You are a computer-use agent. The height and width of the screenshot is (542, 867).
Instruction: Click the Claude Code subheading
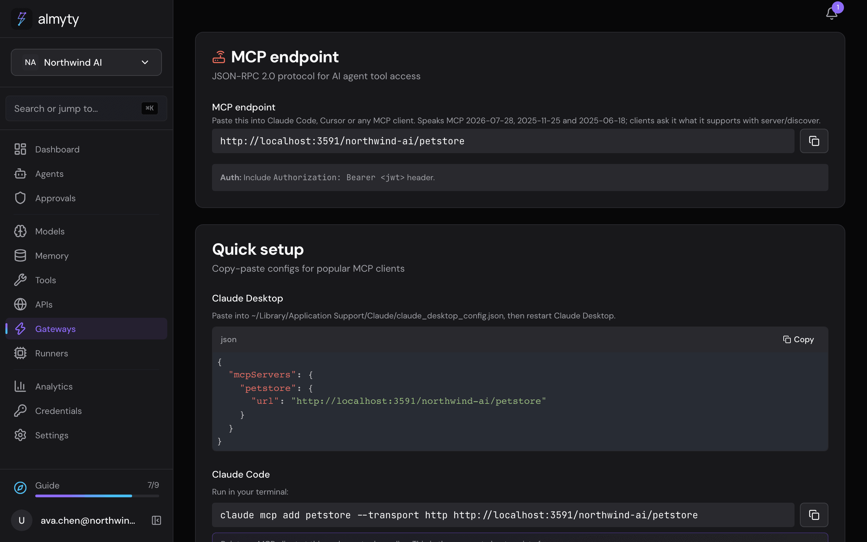click(241, 474)
